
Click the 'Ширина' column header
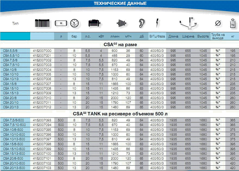pyautogui.click(x=188, y=36)
